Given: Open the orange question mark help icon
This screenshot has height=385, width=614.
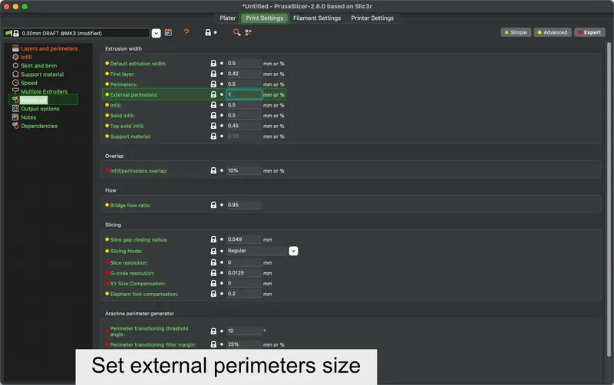Looking at the screenshot, I should pos(187,32).
